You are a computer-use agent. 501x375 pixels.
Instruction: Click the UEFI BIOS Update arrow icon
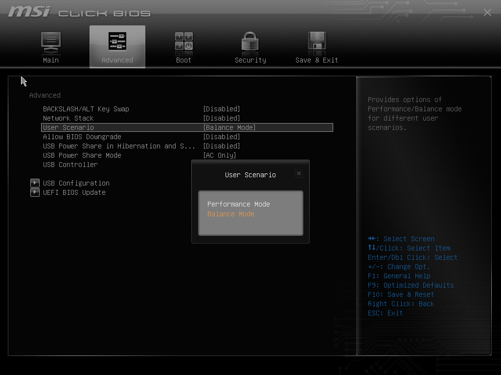pyautogui.click(x=35, y=192)
